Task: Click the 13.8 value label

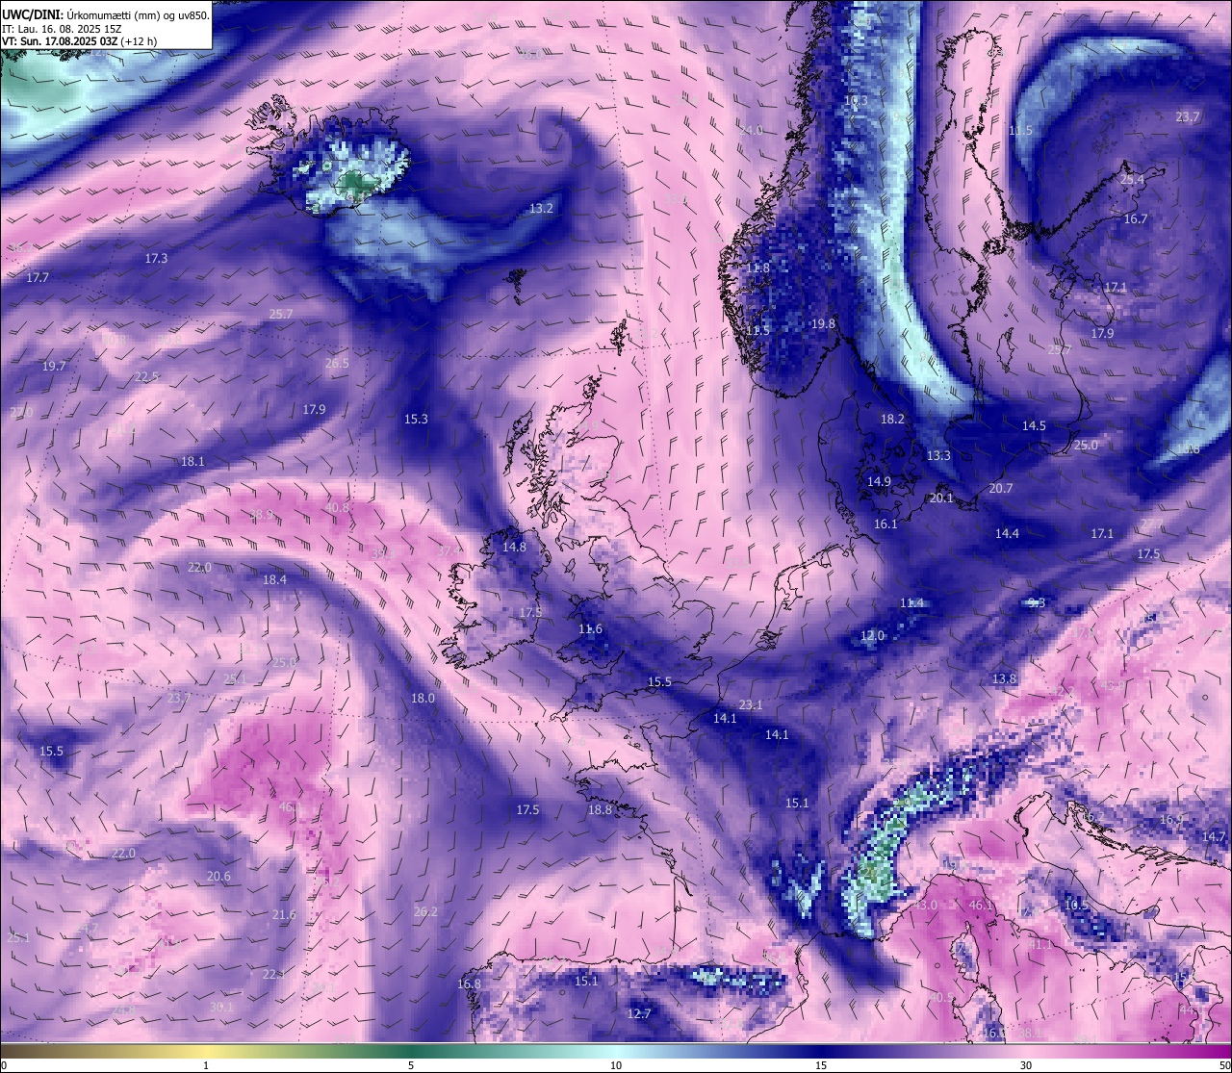Action: click(x=1004, y=679)
